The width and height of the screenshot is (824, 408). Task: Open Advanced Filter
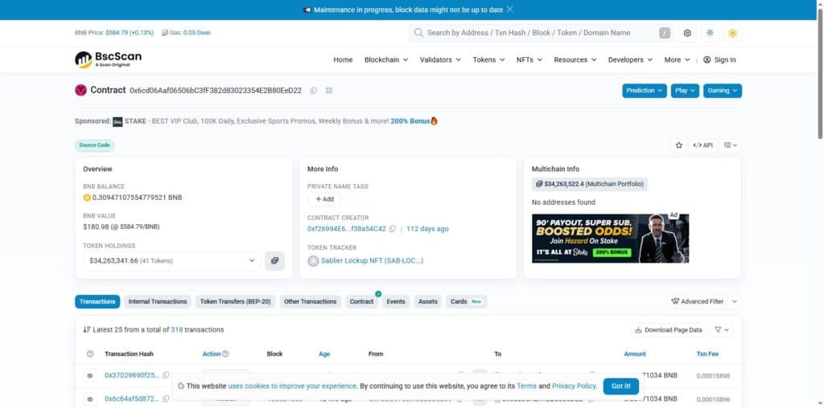click(697, 301)
